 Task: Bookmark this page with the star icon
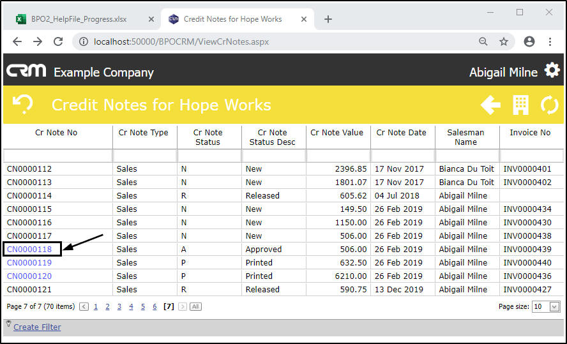[x=504, y=41]
